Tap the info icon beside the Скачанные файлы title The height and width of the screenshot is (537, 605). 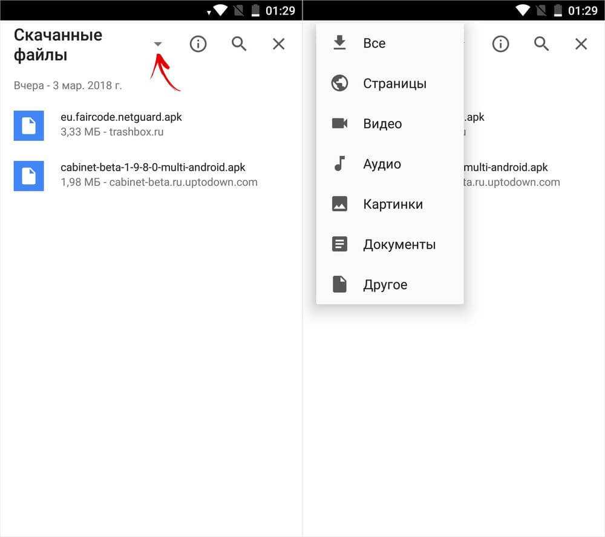(x=198, y=44)
